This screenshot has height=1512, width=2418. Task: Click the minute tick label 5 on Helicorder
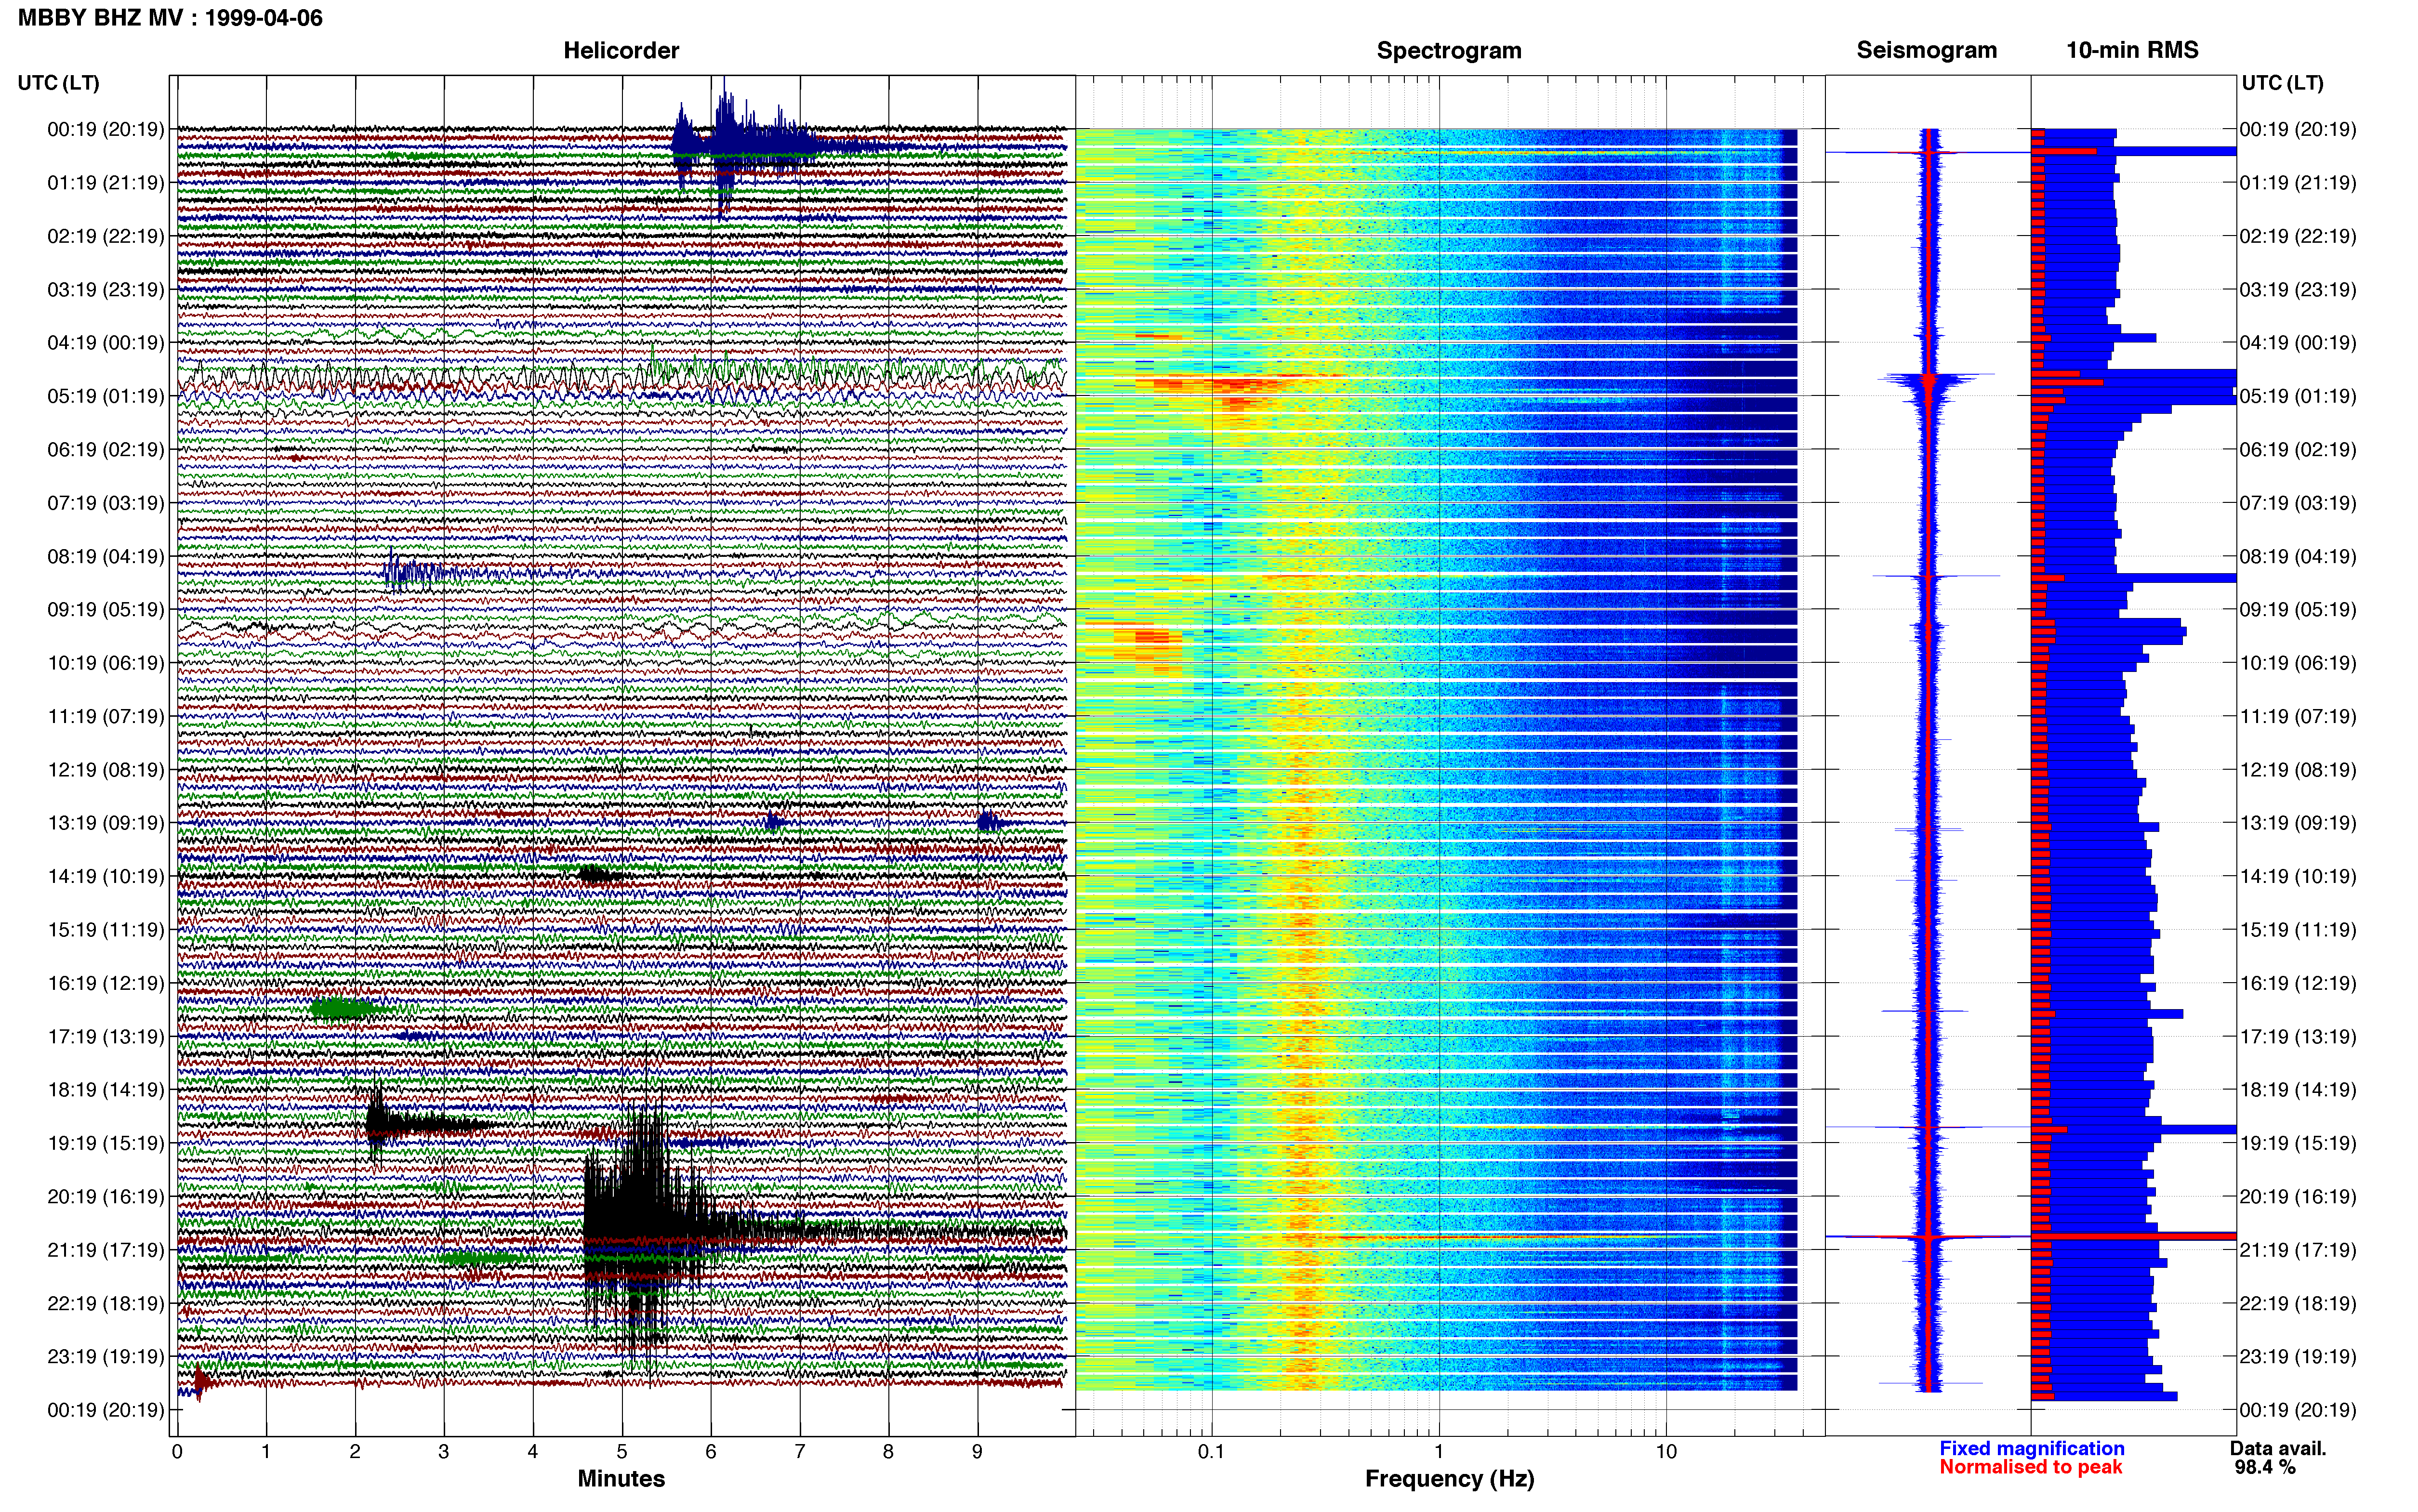click(x=622, y=1452)
